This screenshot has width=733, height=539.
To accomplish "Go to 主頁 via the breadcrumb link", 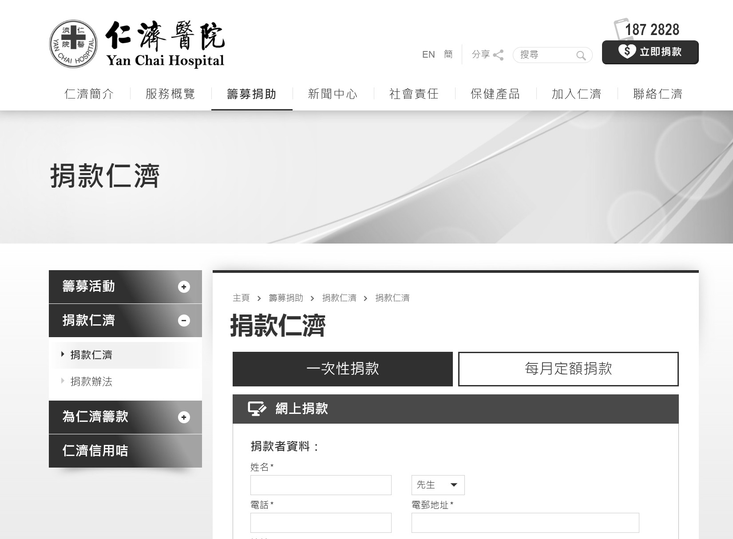I will click(240, 298).
